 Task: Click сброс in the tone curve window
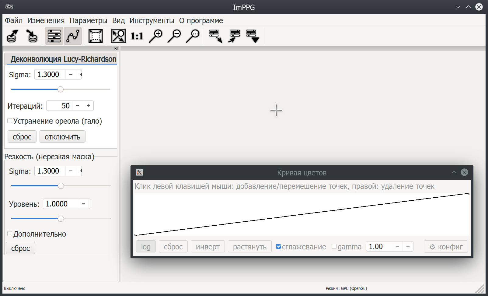click(x=173, y=247)
